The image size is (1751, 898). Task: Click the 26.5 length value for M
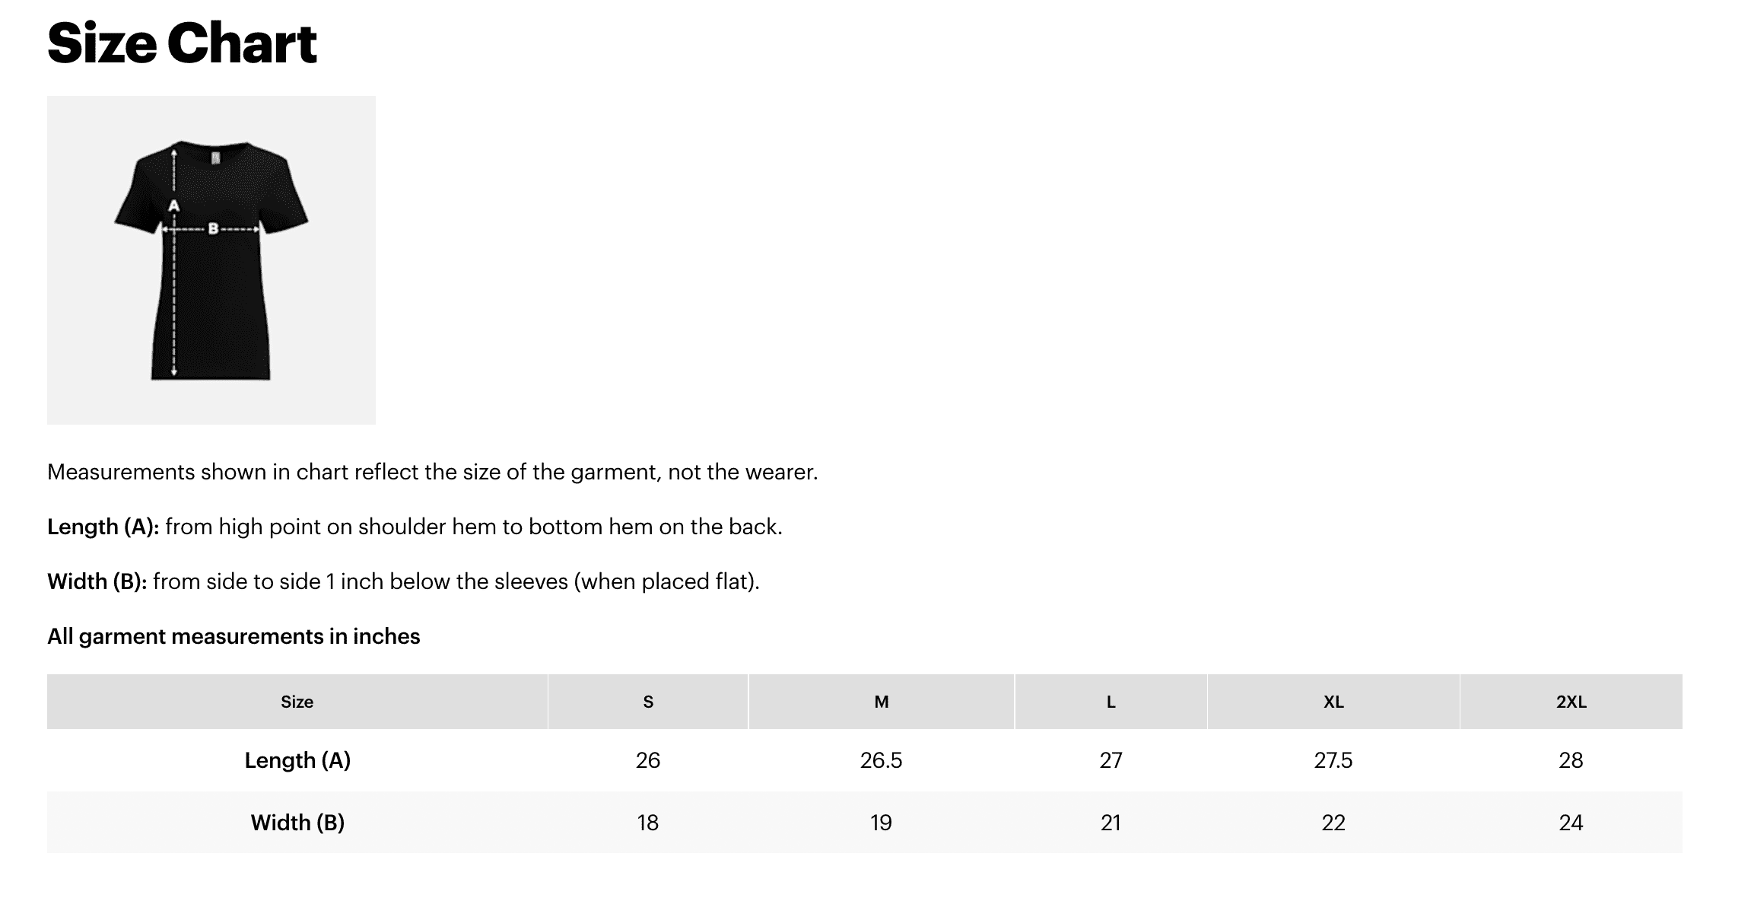[x=882, y=760]
